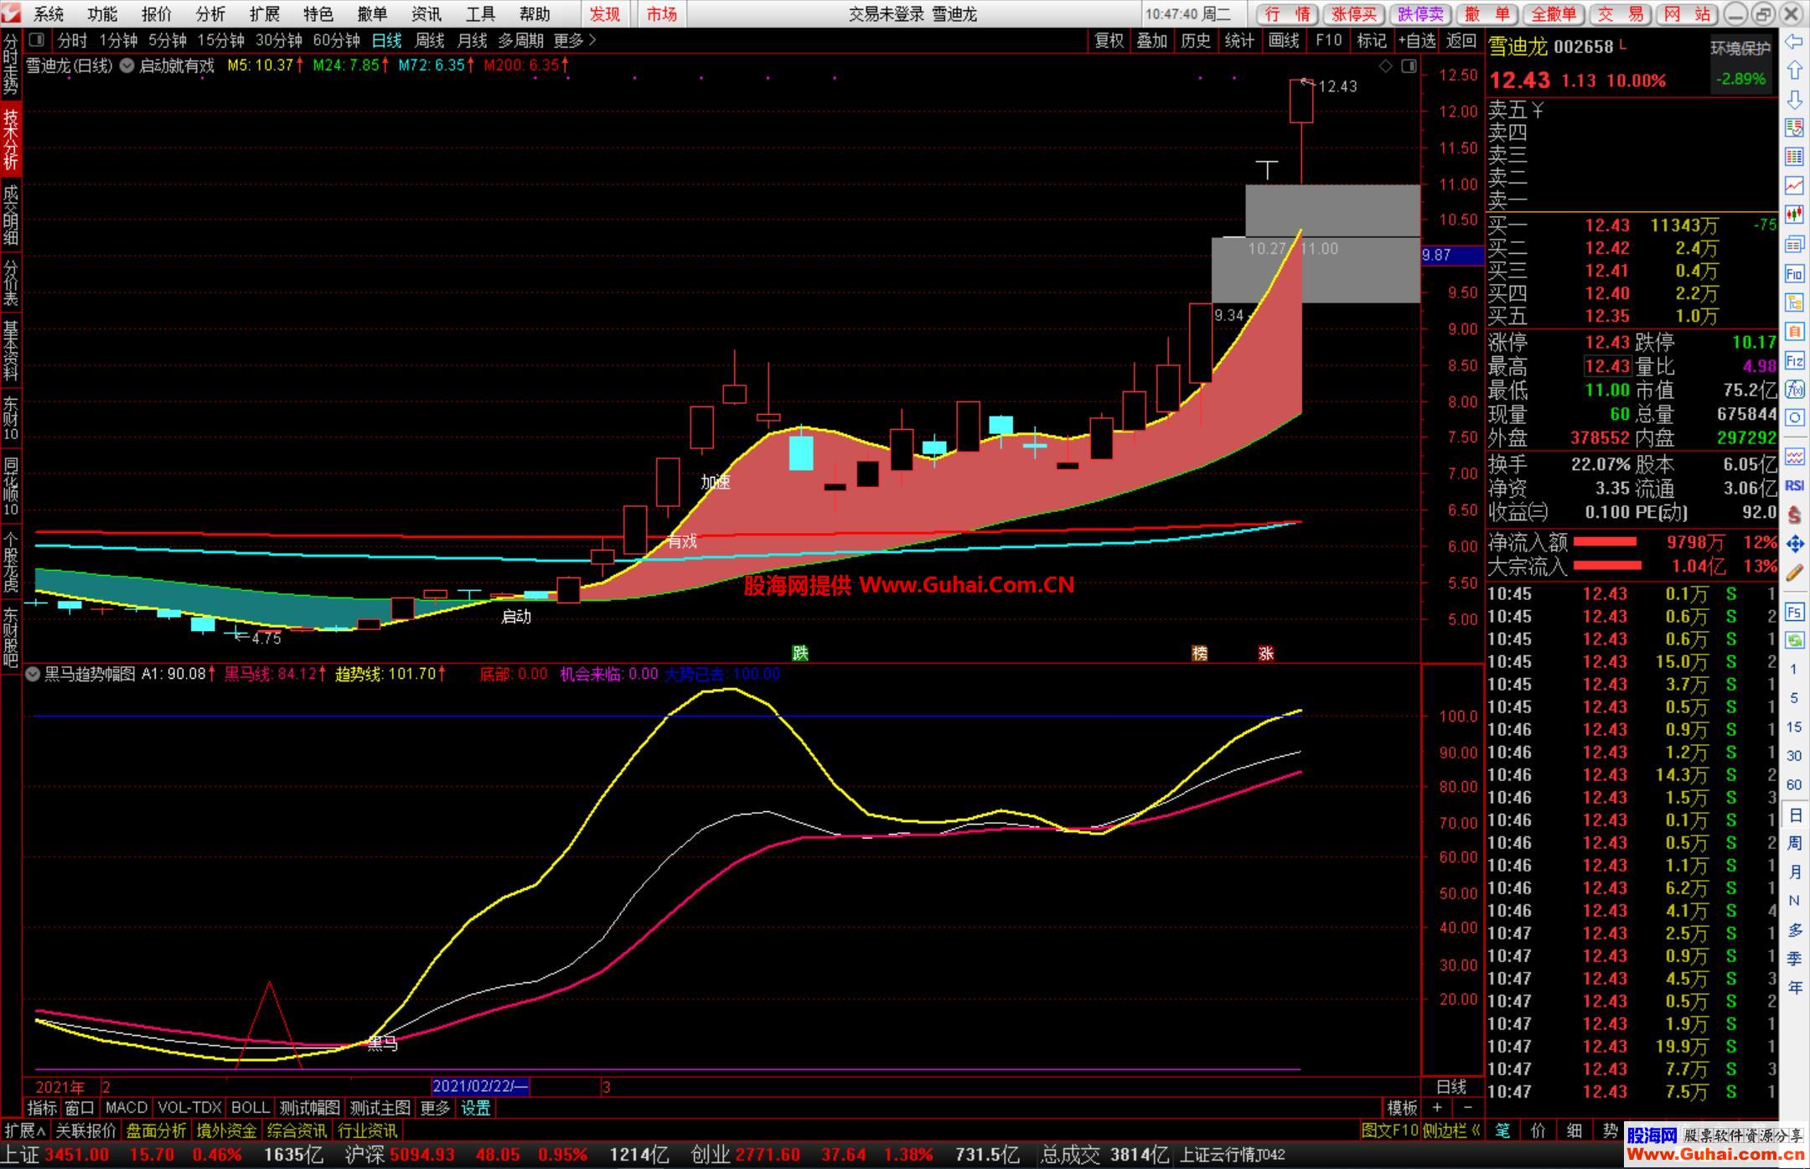Select the BOLL indicator tab
Image resolution: width=1810 pixels, height=1169 pixels.
pyautogui.click(x=250, y=1108)
